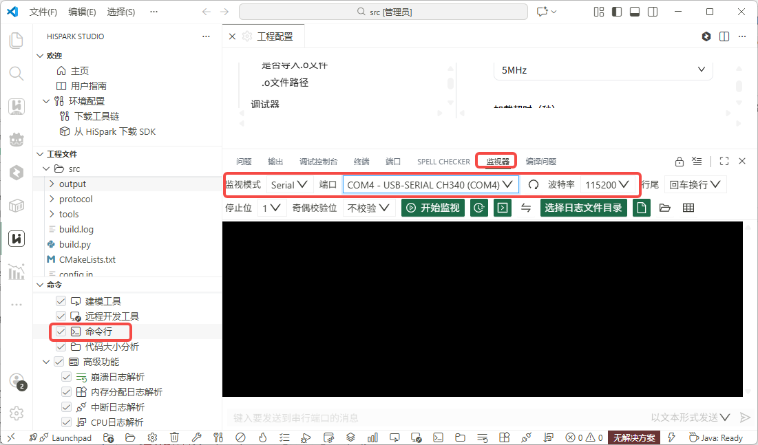The image size is (758, 445).
Task: Open the active HiSpark Studio activity icon
Action: point(17,238)
